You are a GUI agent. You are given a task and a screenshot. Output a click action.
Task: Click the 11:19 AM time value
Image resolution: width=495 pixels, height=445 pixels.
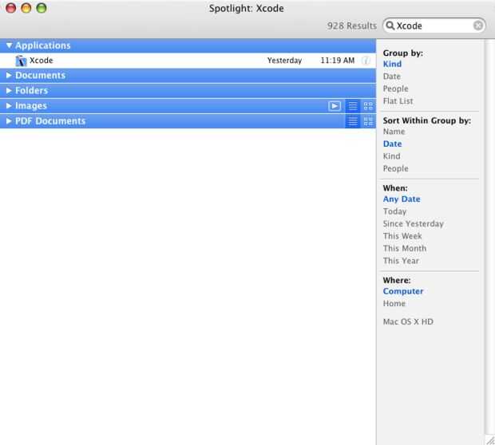click(x=338, y=61)
